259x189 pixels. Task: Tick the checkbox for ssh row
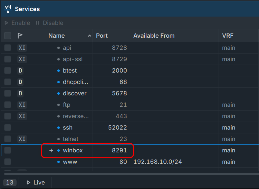8,127
